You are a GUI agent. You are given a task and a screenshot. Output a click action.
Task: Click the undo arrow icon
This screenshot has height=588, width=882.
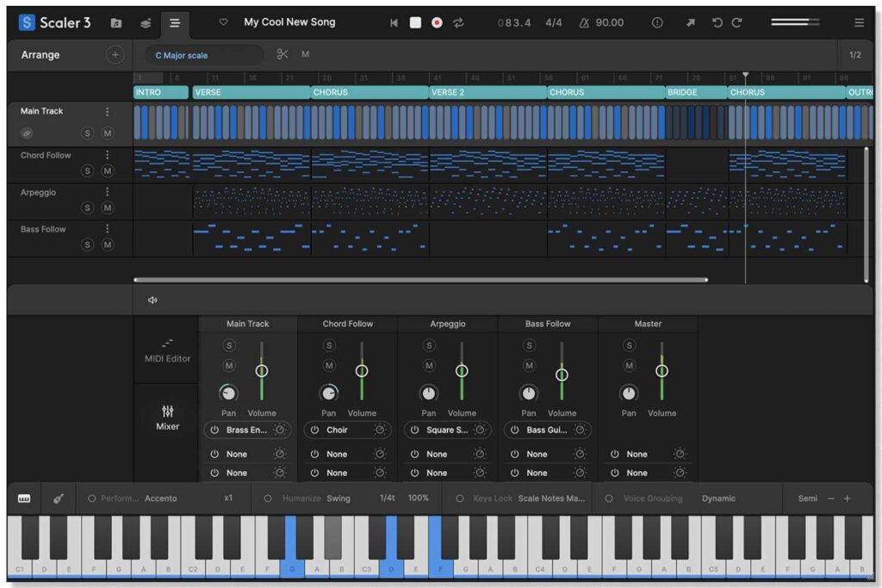pyautogui.click(x=717, y=23)
